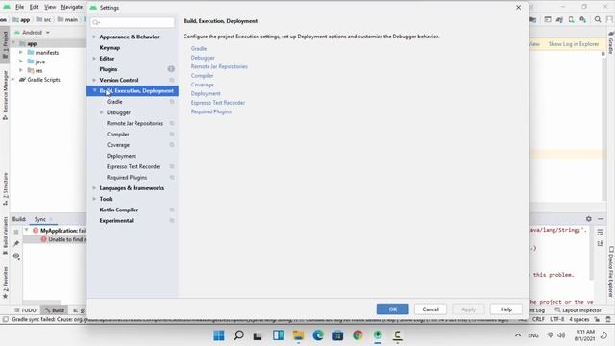Select Espresso Test Recorder in settings tree
This screenshot has width=615, height=346.
point(134,166)
